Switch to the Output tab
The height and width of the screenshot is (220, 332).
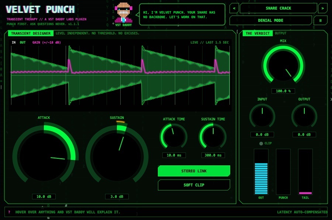coord(280,33)
